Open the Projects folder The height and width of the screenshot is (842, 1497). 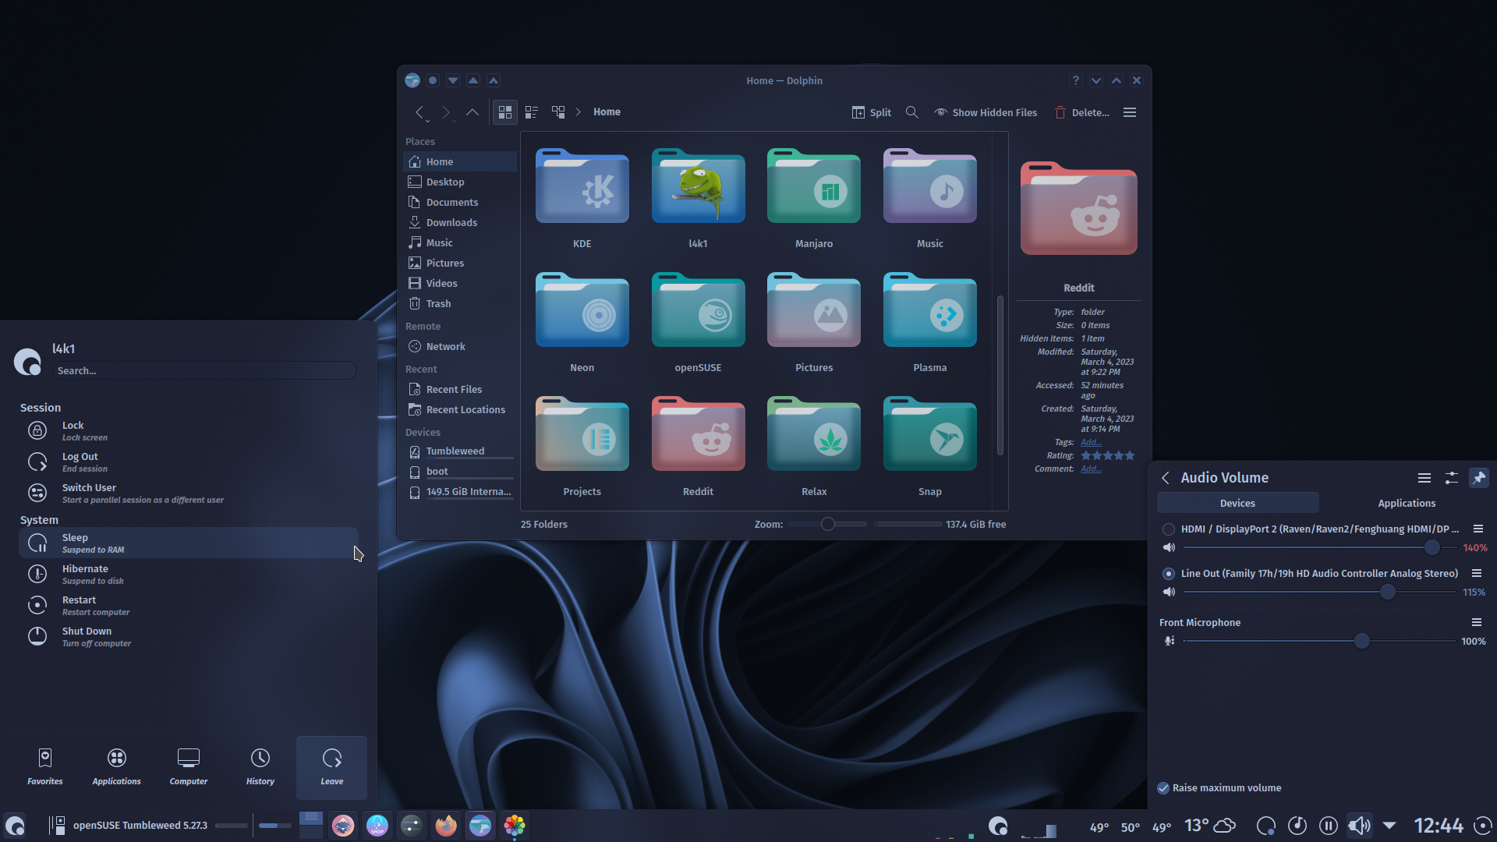pyautogui.click(x=582, y=447)
